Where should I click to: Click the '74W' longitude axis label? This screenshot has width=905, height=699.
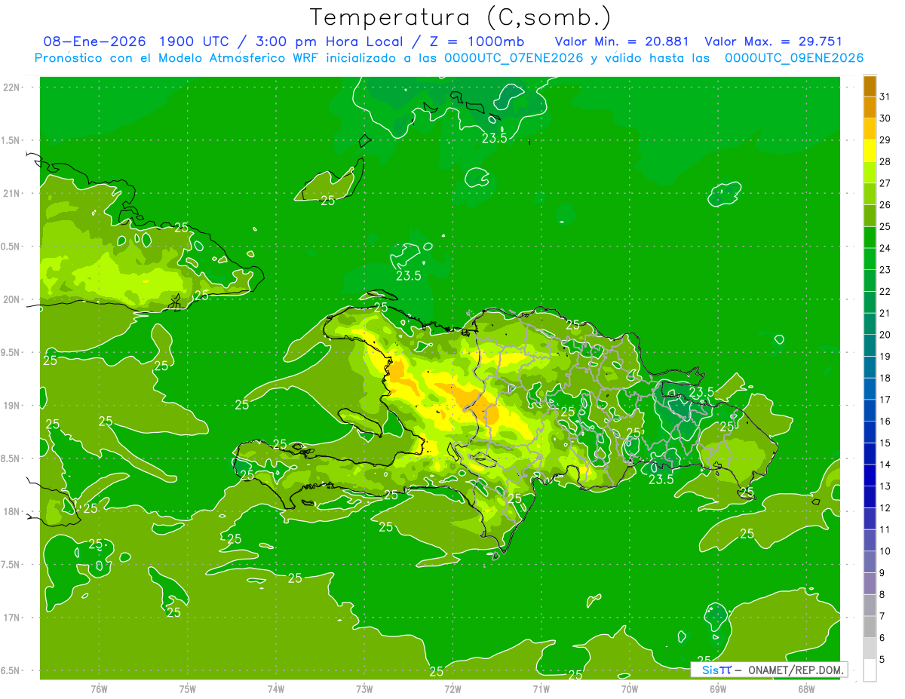pyautogui.click(x=276, y=689)
